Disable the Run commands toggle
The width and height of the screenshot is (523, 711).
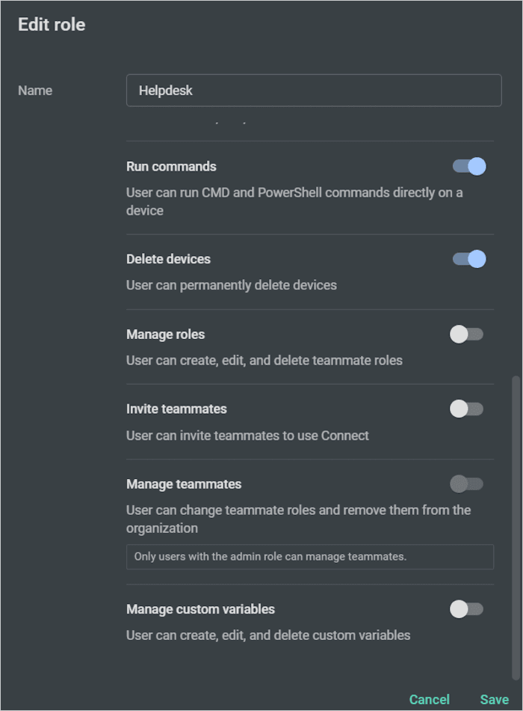tap(468, 166)
